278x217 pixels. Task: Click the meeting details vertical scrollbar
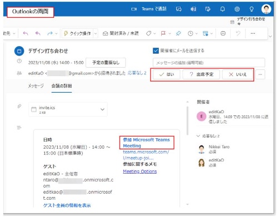[x=187, y=120]
